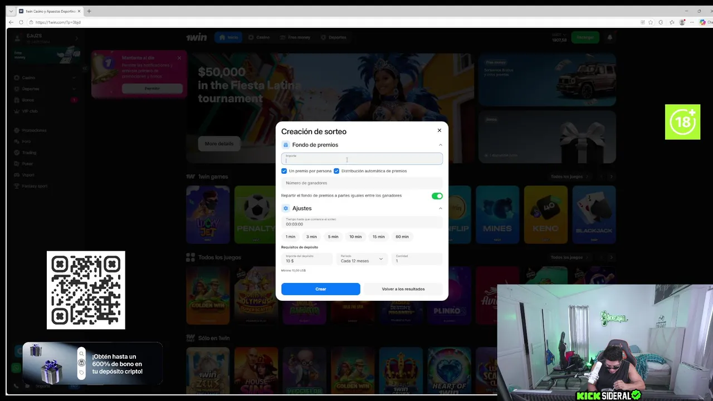Image resolution: width=713 pixels, height=401 pixels.
Task: Click the Cantidad field
Action: [417, 259]
